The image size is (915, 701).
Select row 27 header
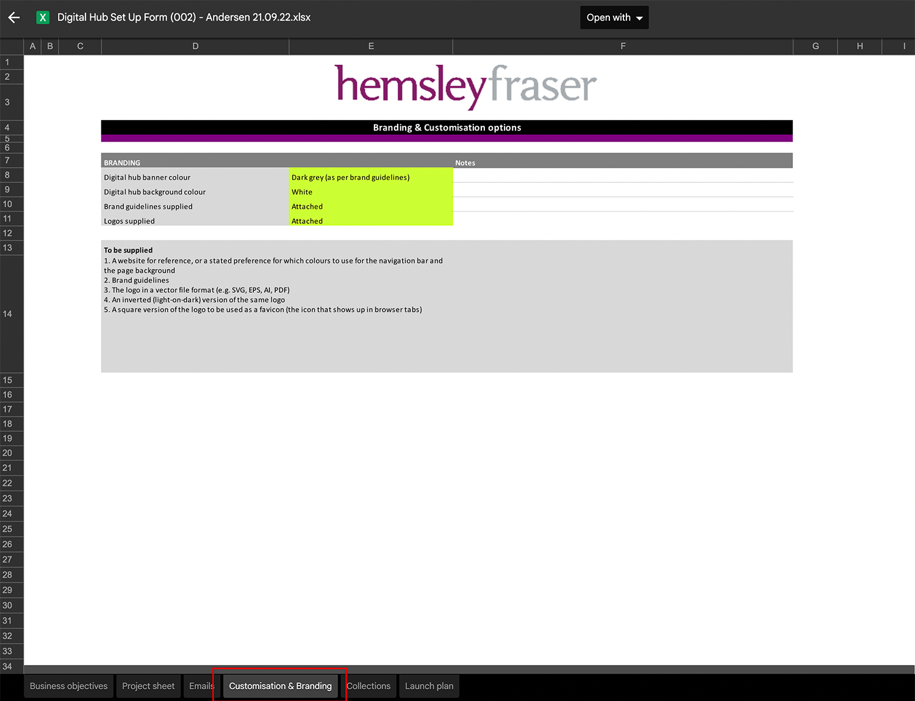coord(12,559)
